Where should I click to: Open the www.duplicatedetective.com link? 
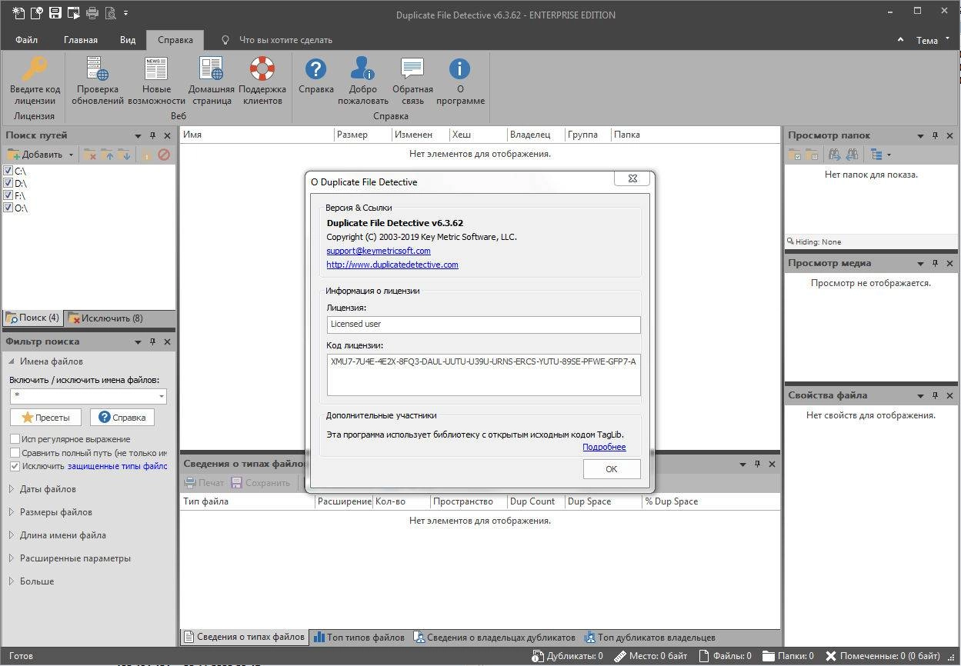tap(392, 265)
